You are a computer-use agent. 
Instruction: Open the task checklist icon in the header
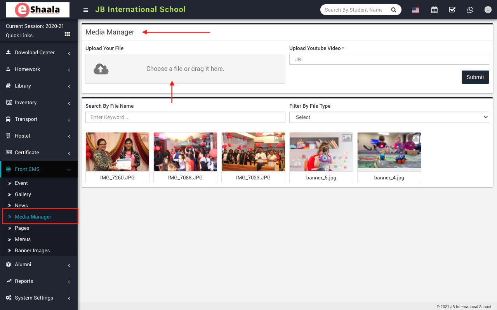[x=452, y=10]
